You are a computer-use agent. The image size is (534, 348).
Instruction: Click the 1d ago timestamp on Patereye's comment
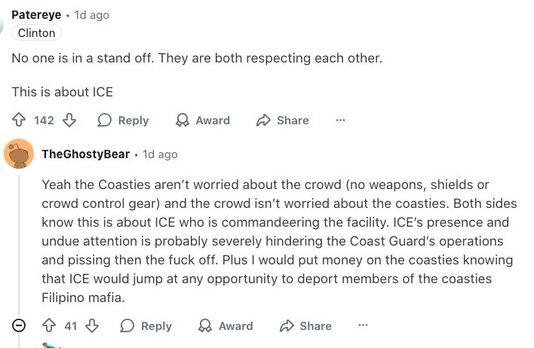91,15
